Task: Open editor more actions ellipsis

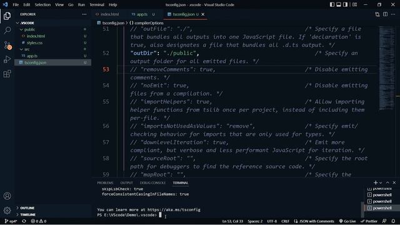Action: pos(393,14)
